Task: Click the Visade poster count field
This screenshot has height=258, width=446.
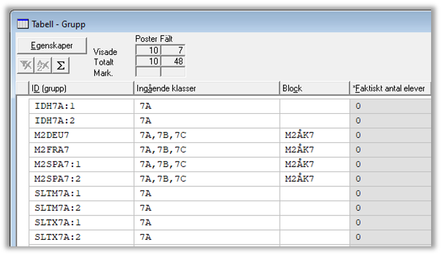Action: [x=148, y=50]
